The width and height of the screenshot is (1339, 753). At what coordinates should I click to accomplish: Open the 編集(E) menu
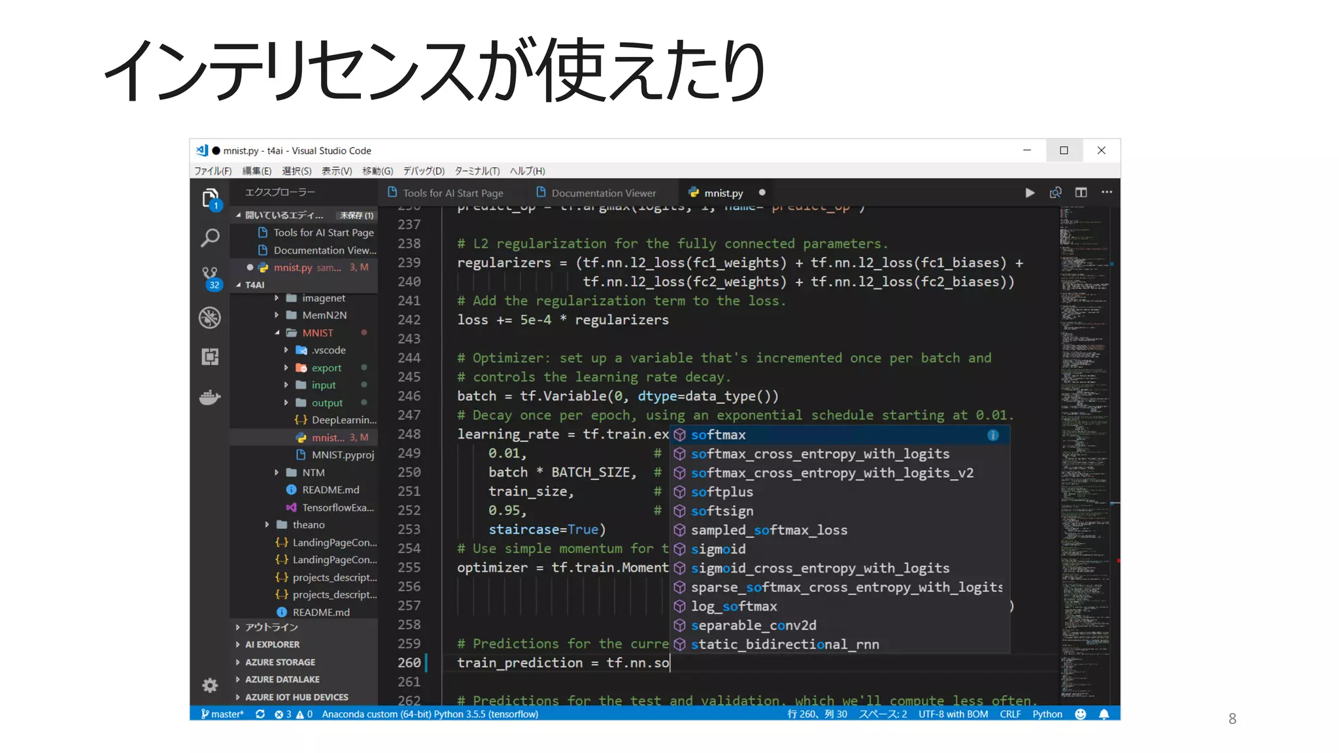point(257,171)
